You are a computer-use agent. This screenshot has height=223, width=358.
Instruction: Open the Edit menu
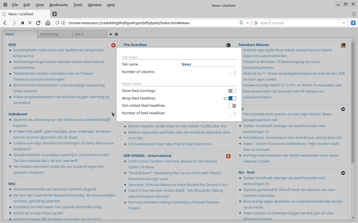click(27, 5)
